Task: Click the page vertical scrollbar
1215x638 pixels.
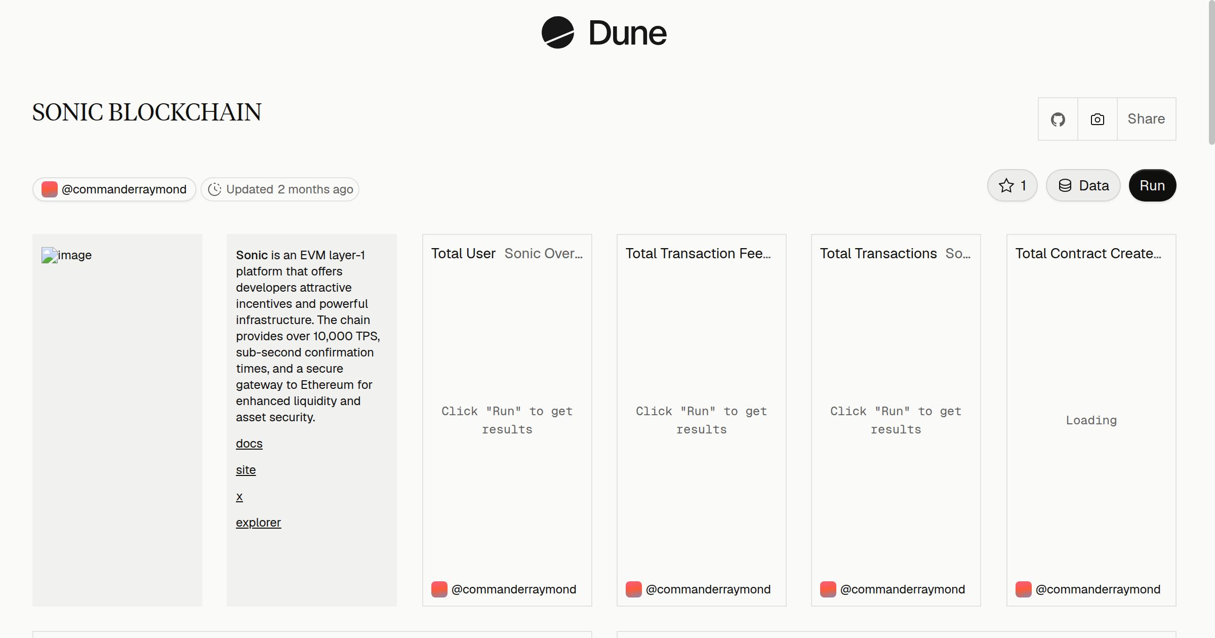Action: [x=1211, y=73]
